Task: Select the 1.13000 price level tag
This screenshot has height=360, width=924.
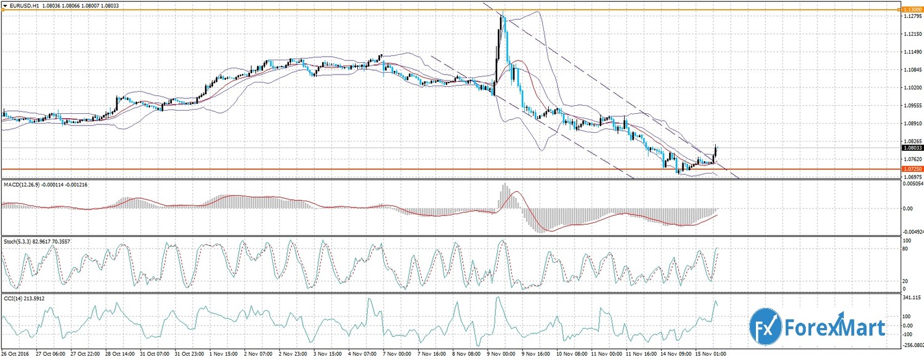Action: [910, 10]
